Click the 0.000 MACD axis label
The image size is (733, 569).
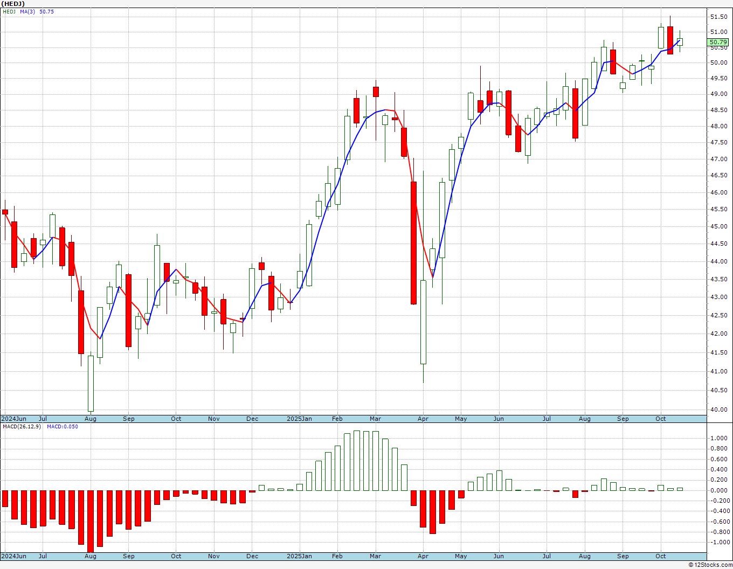click(718, 490)
